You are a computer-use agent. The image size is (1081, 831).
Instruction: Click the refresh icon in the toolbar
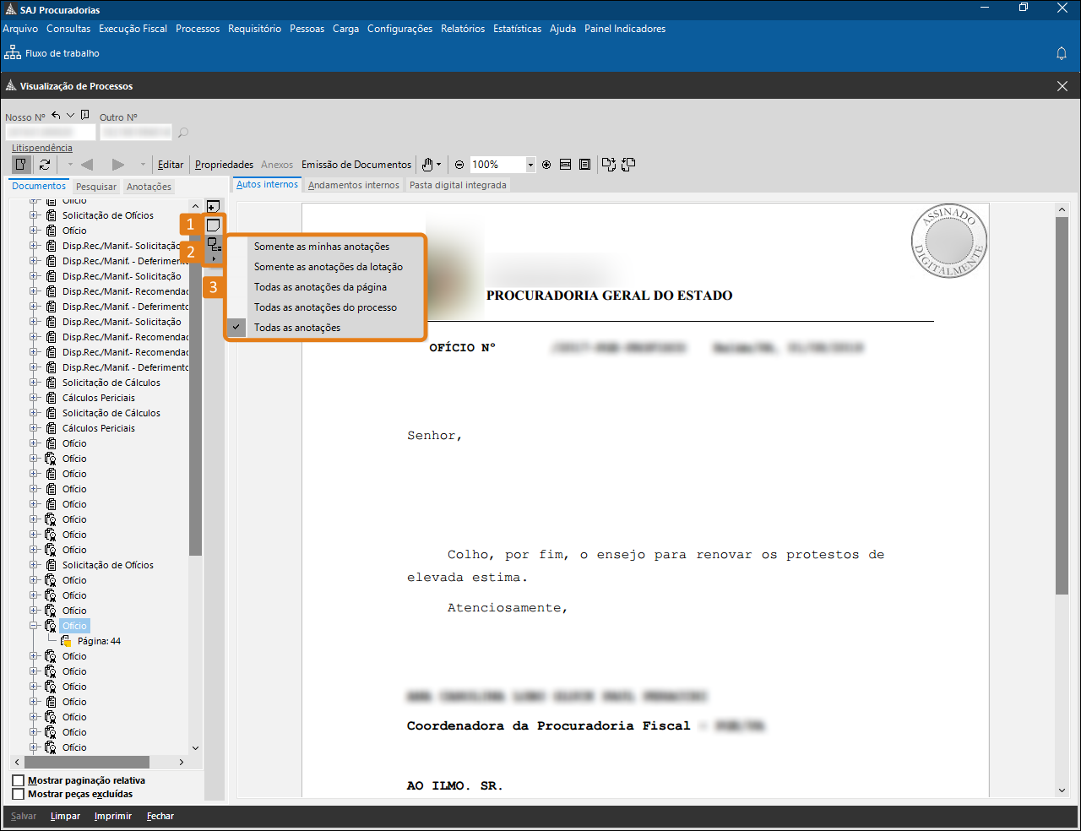[x=45, y=165]
